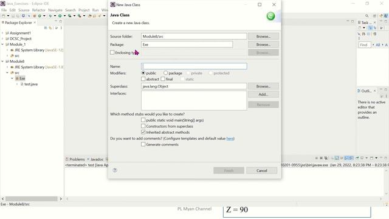Click the Link with Editor icon in Package Explorer
The height and width of the screenshot is (219, 389).
pyautogui.click(x=50, y=28)
